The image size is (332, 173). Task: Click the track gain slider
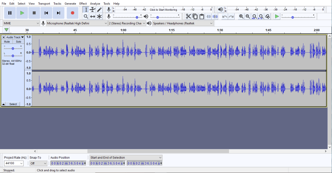(x=13, y=48)
